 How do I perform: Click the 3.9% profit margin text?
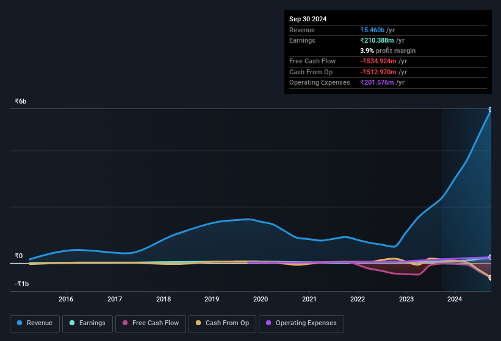[x=387, y=51]
